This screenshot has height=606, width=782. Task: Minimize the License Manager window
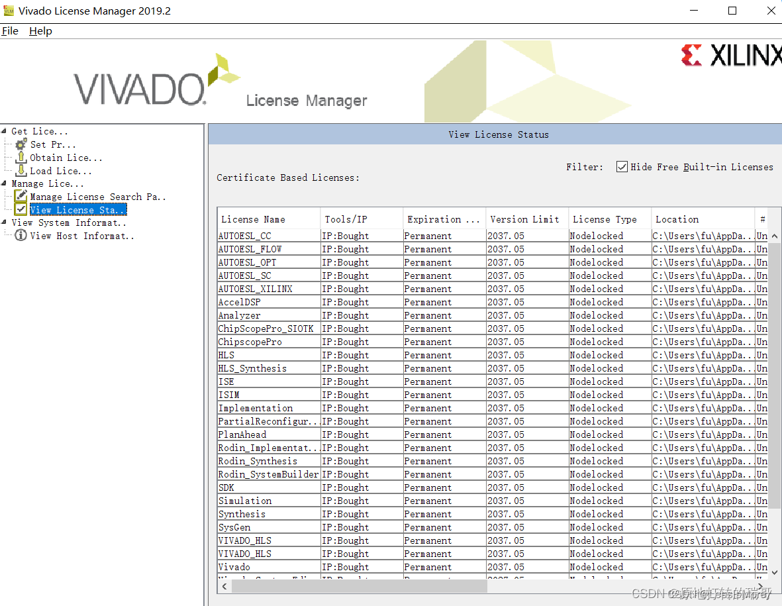pos(694,11)
